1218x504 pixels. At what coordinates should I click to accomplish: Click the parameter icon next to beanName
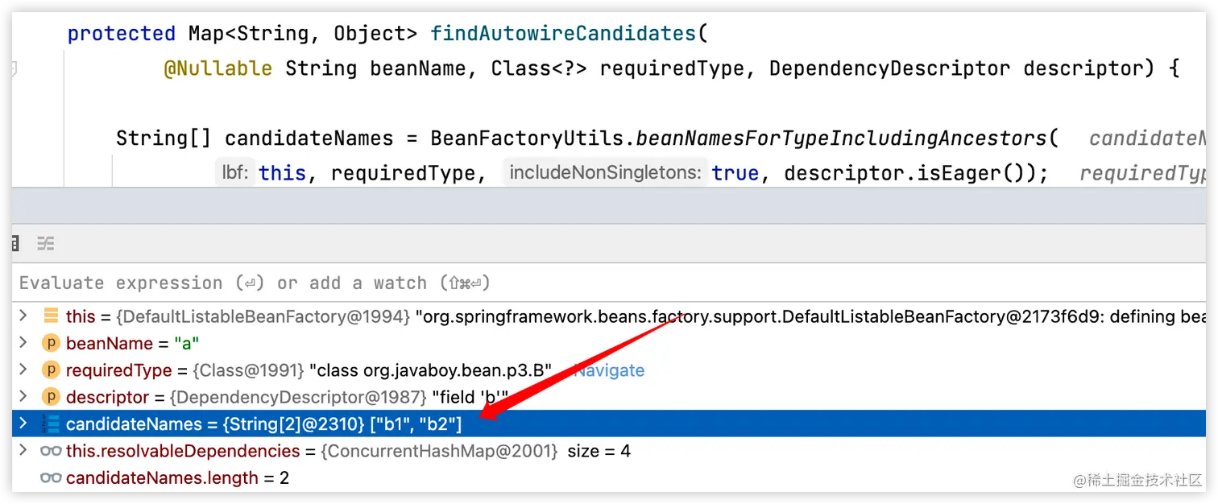[x=51, y=343]
